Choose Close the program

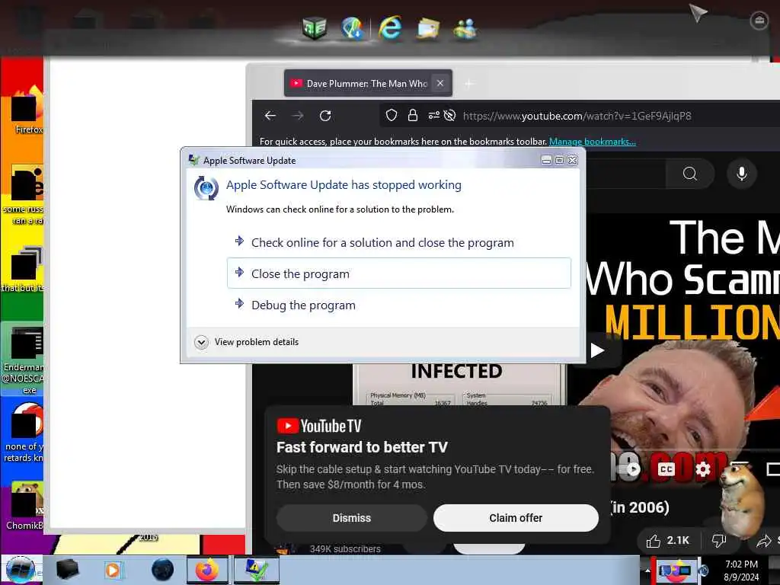click(399, 273)
